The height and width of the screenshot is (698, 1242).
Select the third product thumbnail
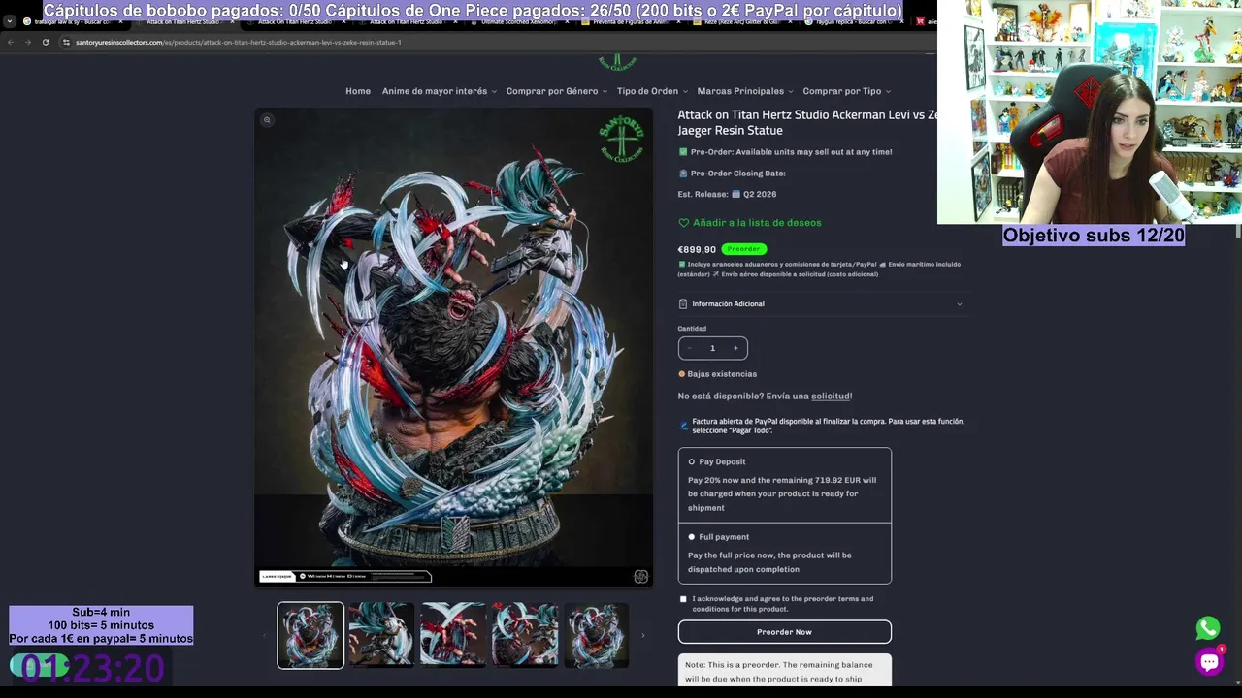pyautogui.click(x=453, y=636)
